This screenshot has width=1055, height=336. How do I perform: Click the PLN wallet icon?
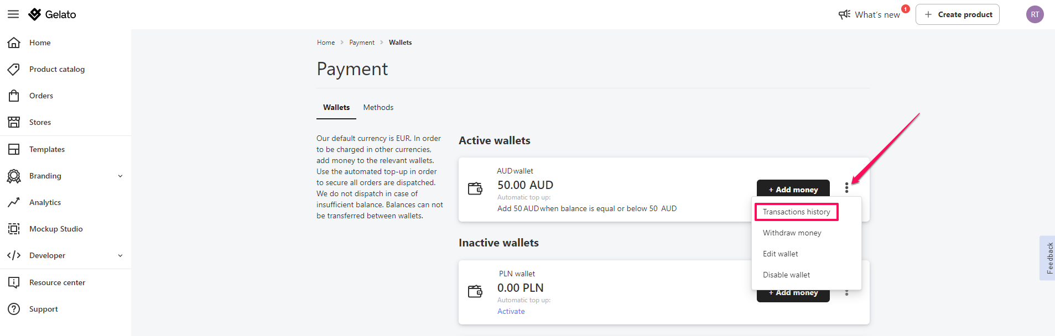click(475, 291)
